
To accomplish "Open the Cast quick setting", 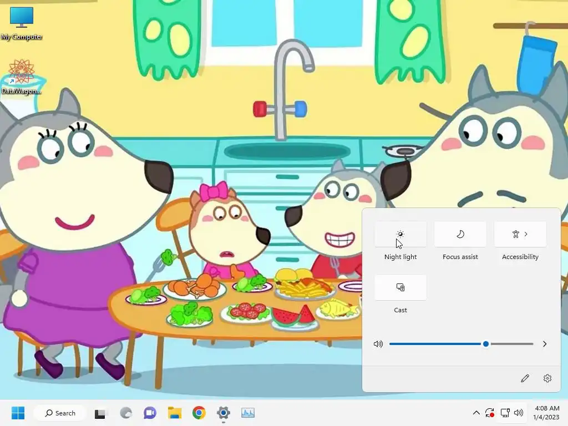I will 400,287.
